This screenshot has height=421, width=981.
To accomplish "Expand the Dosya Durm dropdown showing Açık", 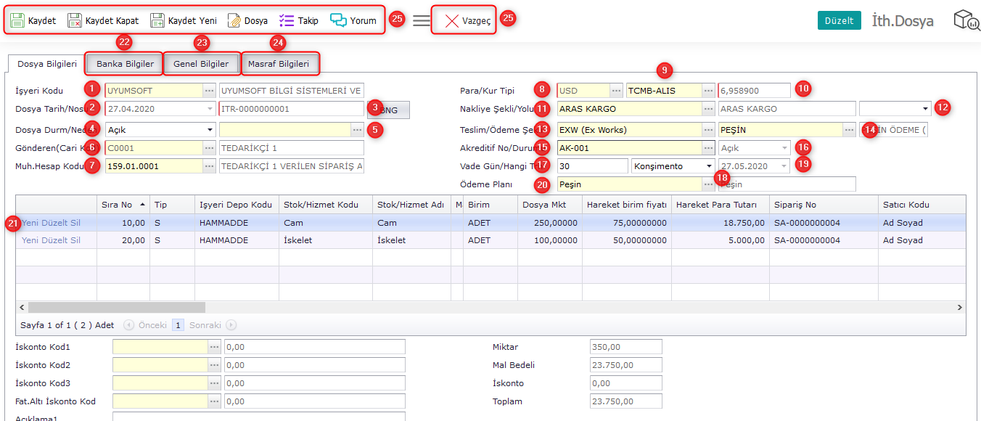I will pyautogui.click(x=210, y=130).
